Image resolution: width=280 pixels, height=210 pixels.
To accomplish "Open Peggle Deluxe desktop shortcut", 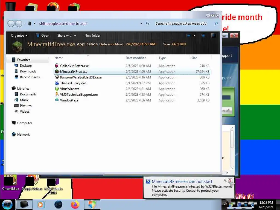I will pyautogui.click(x=32, y=183).
